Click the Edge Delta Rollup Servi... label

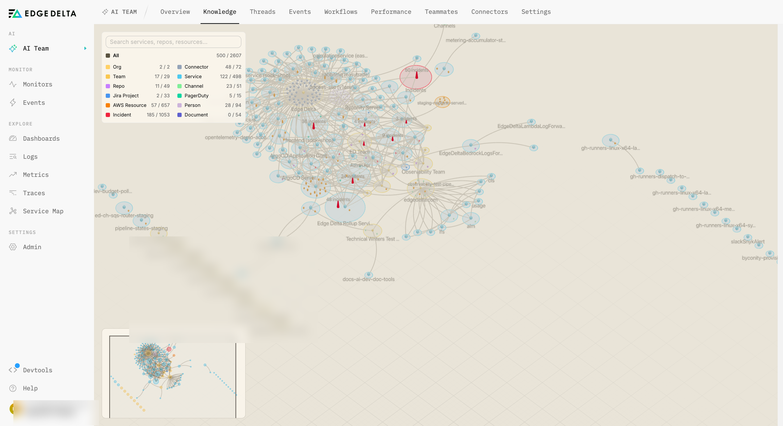tap(345, 223)
